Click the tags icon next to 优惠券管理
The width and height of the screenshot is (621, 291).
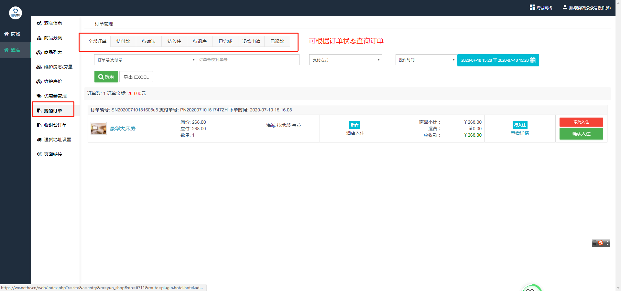[x=39, y=96]
